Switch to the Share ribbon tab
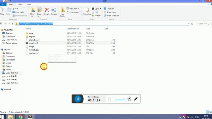 tap(20, 5)
